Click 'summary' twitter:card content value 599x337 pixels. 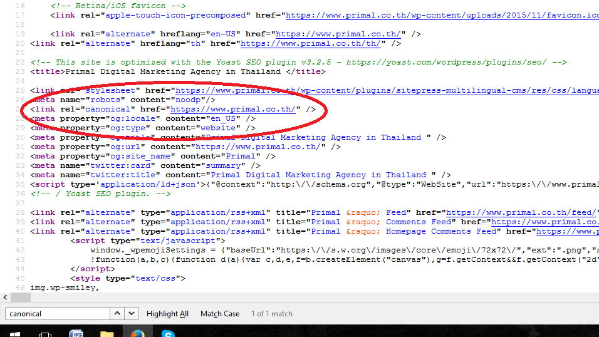pyautogui.click(x=223, y=165)
